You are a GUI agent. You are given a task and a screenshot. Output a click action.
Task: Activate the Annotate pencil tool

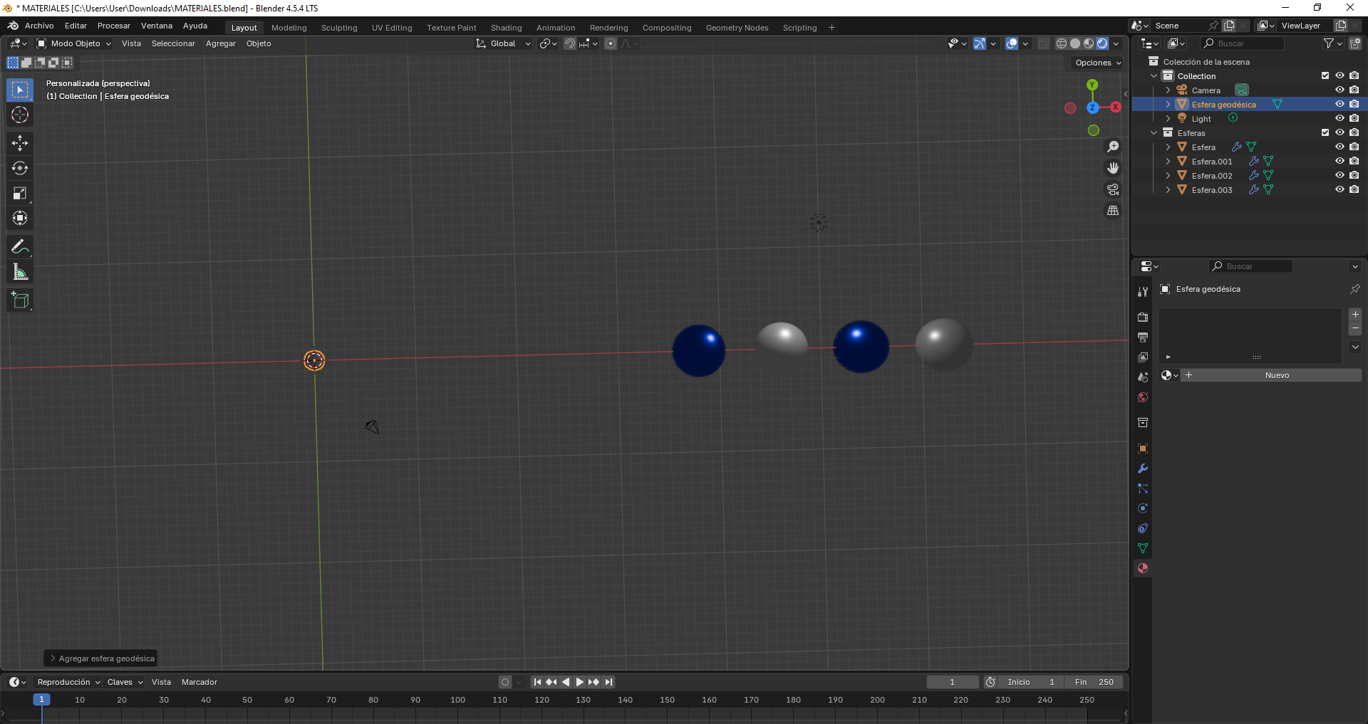click(x=20, y=247)
